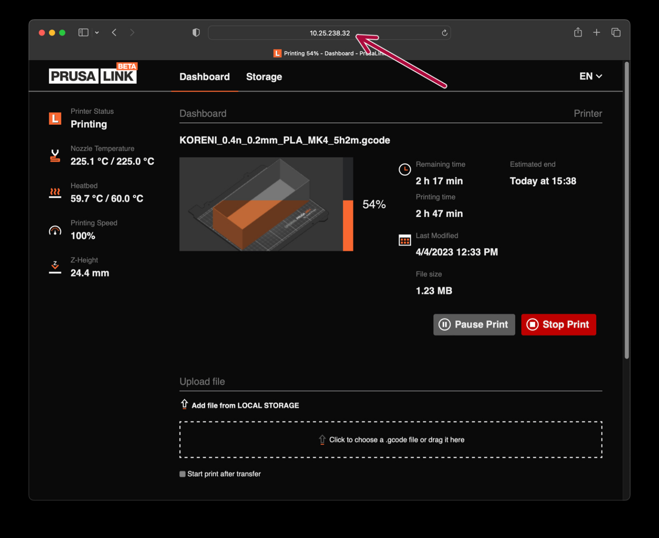Screen dimensions: 659x538
Task: Click the remaining time clock icon
Action: coord(405,169)
